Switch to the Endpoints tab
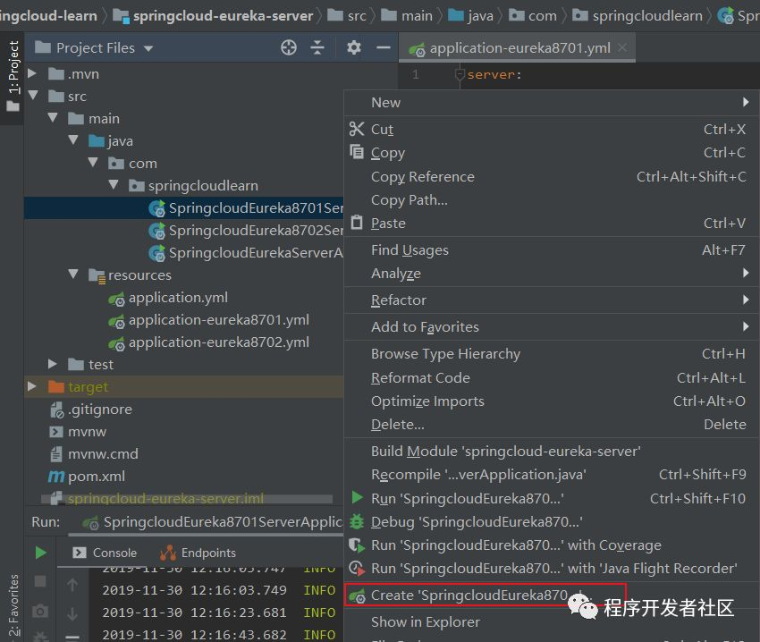The height and width of the screenshot is (642, 760). pos(198,553)
